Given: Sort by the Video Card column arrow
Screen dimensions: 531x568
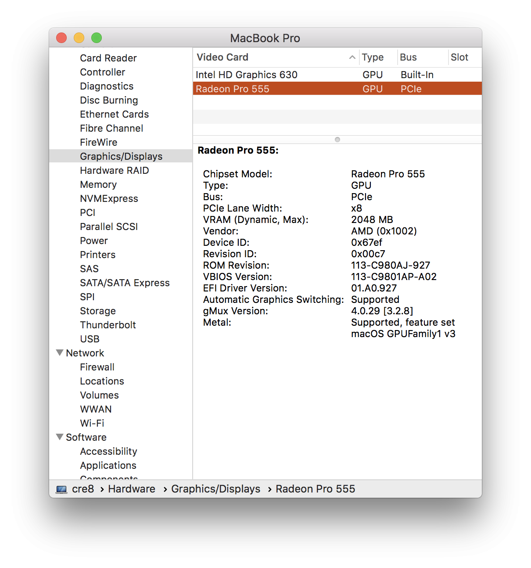Looking at the screenshot, I should [x=352, y=57].
